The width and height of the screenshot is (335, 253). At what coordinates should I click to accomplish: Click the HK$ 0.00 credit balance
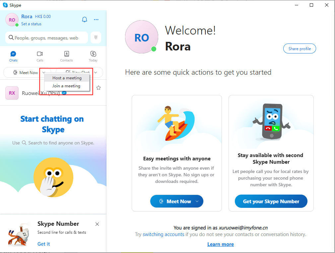[x=43, y=17]
